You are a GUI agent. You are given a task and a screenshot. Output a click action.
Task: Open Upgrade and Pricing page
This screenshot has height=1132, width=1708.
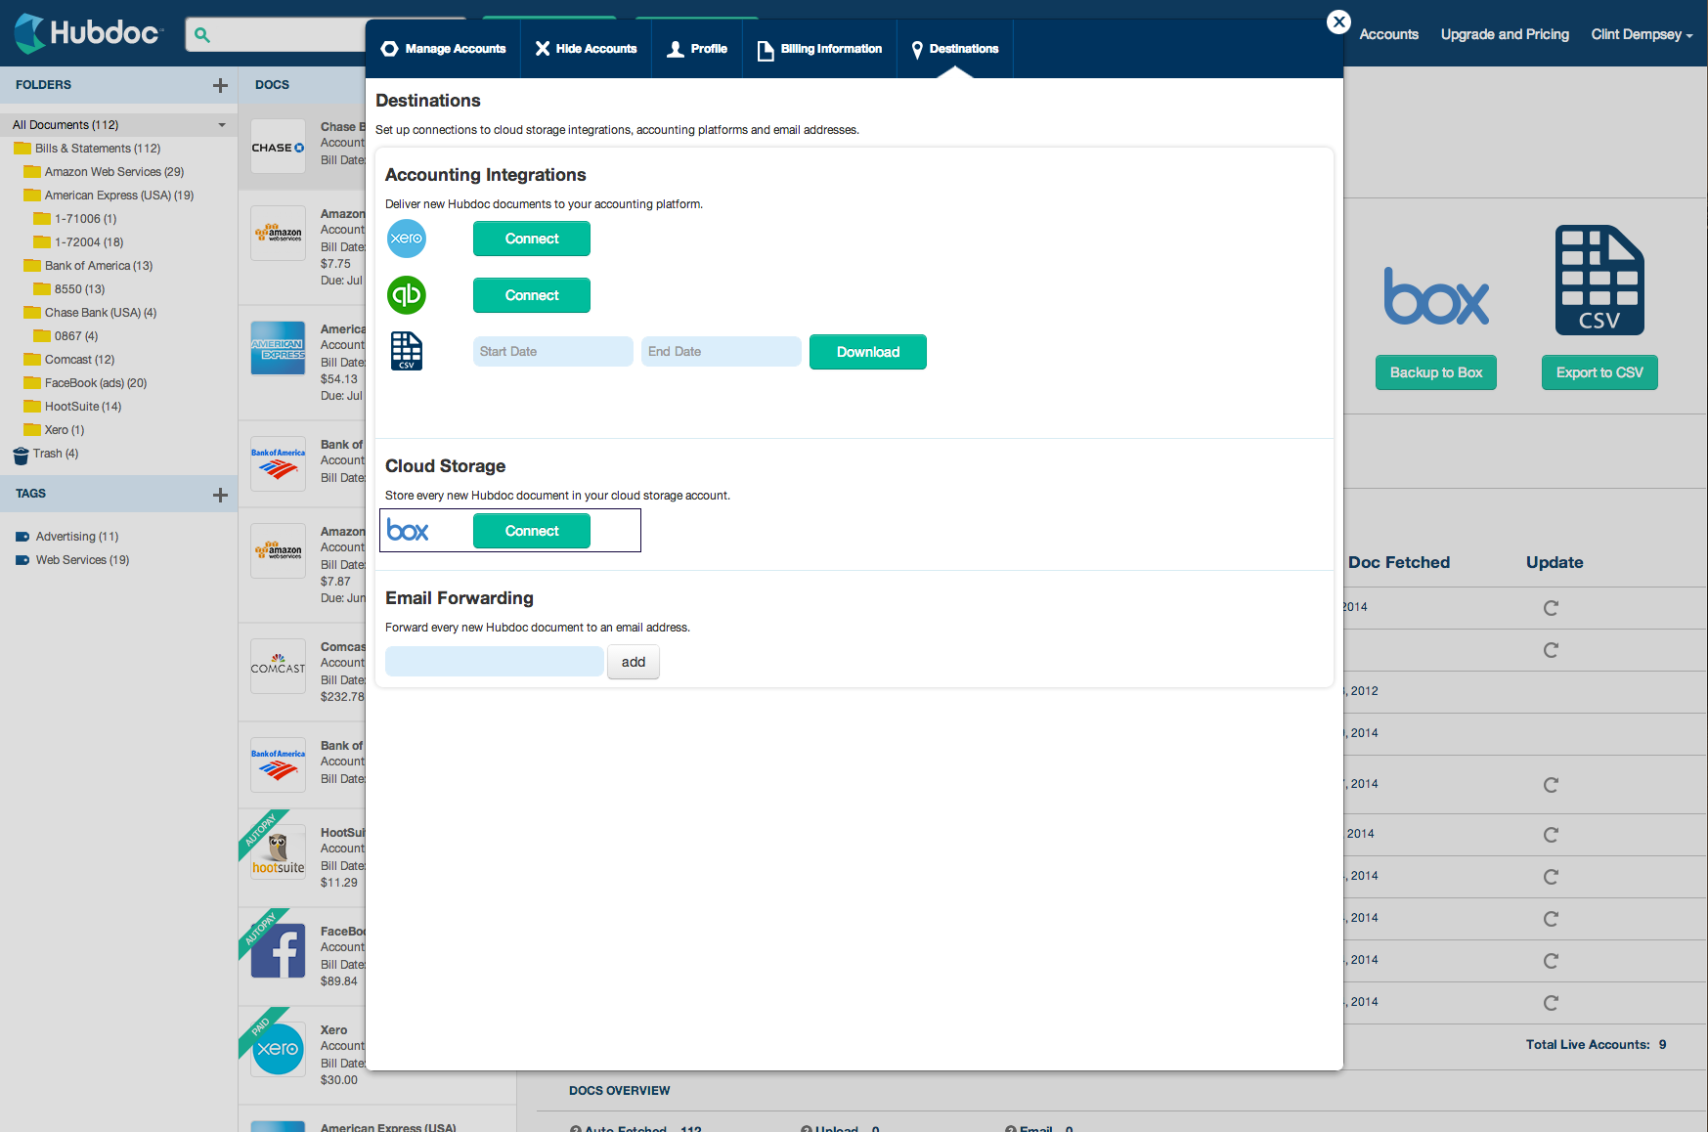(1505, 34)
